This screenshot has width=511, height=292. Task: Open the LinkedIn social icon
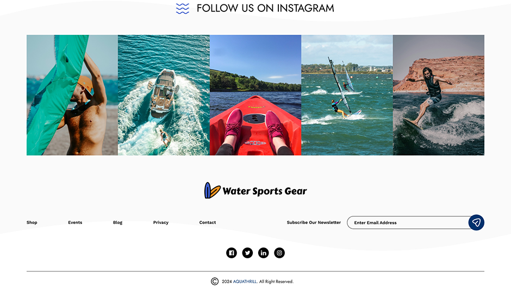click(x=263, y=253)
